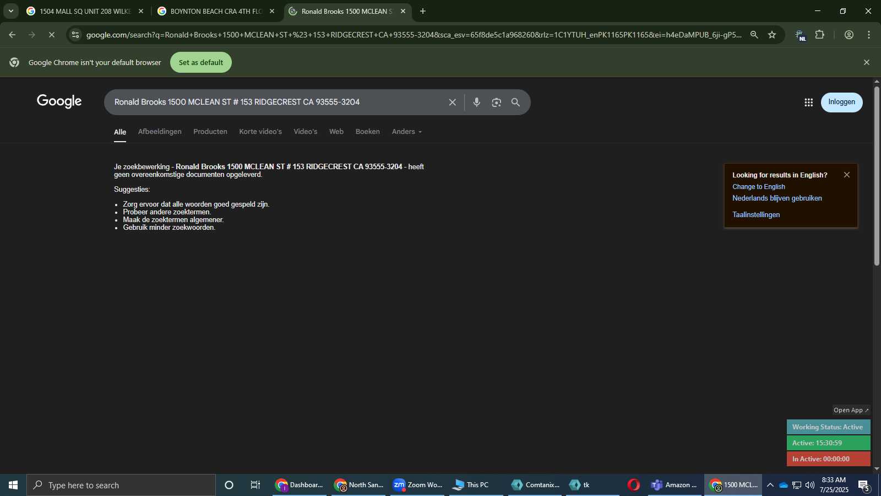Show hidden system tray icons
The width and height of the screenshot is (881, 496).
pos(770,485)
